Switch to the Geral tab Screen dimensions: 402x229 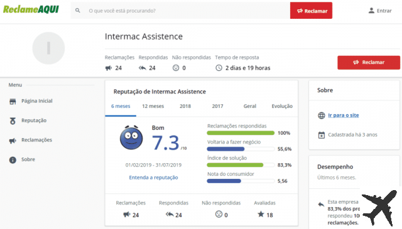(x=250, y=106)
